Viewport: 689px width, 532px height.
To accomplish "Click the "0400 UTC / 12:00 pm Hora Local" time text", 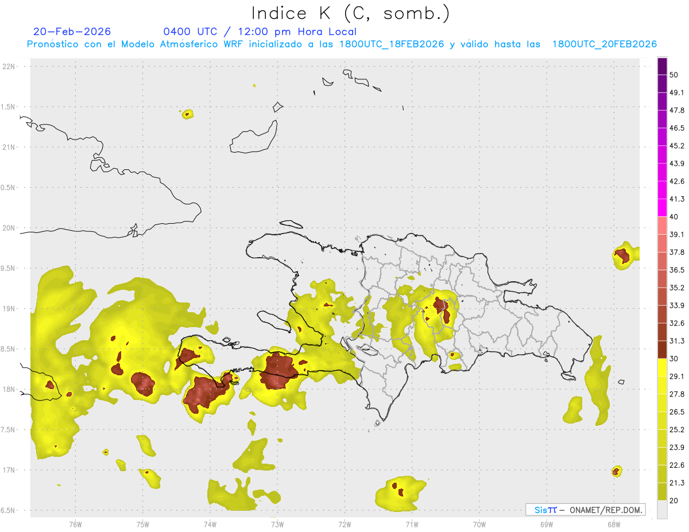I will [x=260, y=32].
